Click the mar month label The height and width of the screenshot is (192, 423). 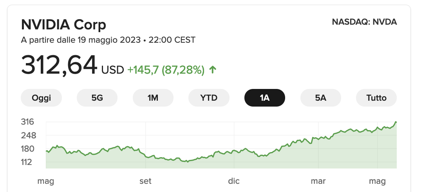[318, 181]
